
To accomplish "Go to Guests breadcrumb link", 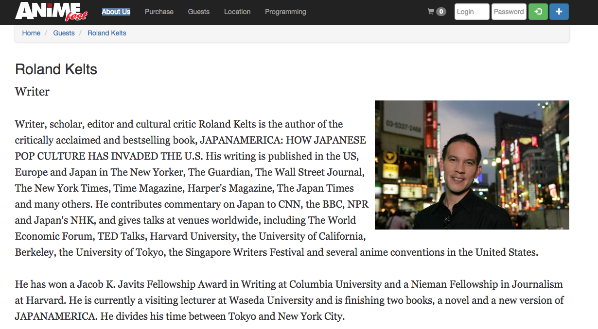I will pyautogui.click(x=64, y=33).
